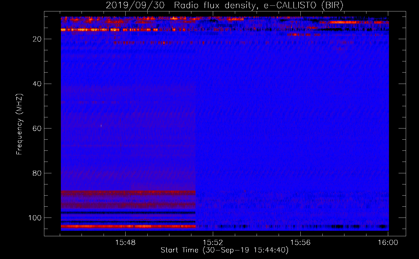Click the 15:52 time tick label
The width and height of the screenshot is (419, 259).
click(213, 243)
